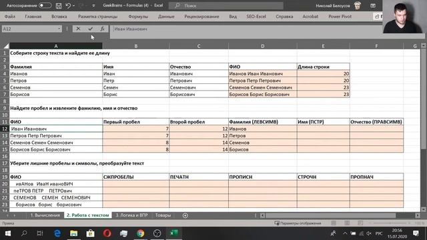
Task: Click the Name Box showing A12
Action: (x=29, y=29)
